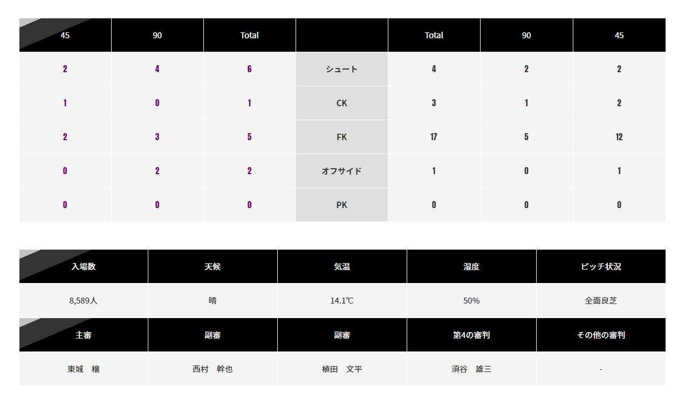Select assistant referee 西村 幹也
This screenshot has width=692, height=393.
213,369
